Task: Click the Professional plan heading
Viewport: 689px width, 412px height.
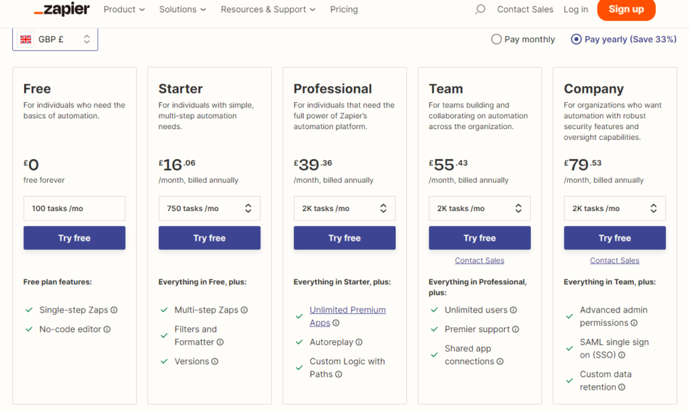Action: [x=332, y=89]
